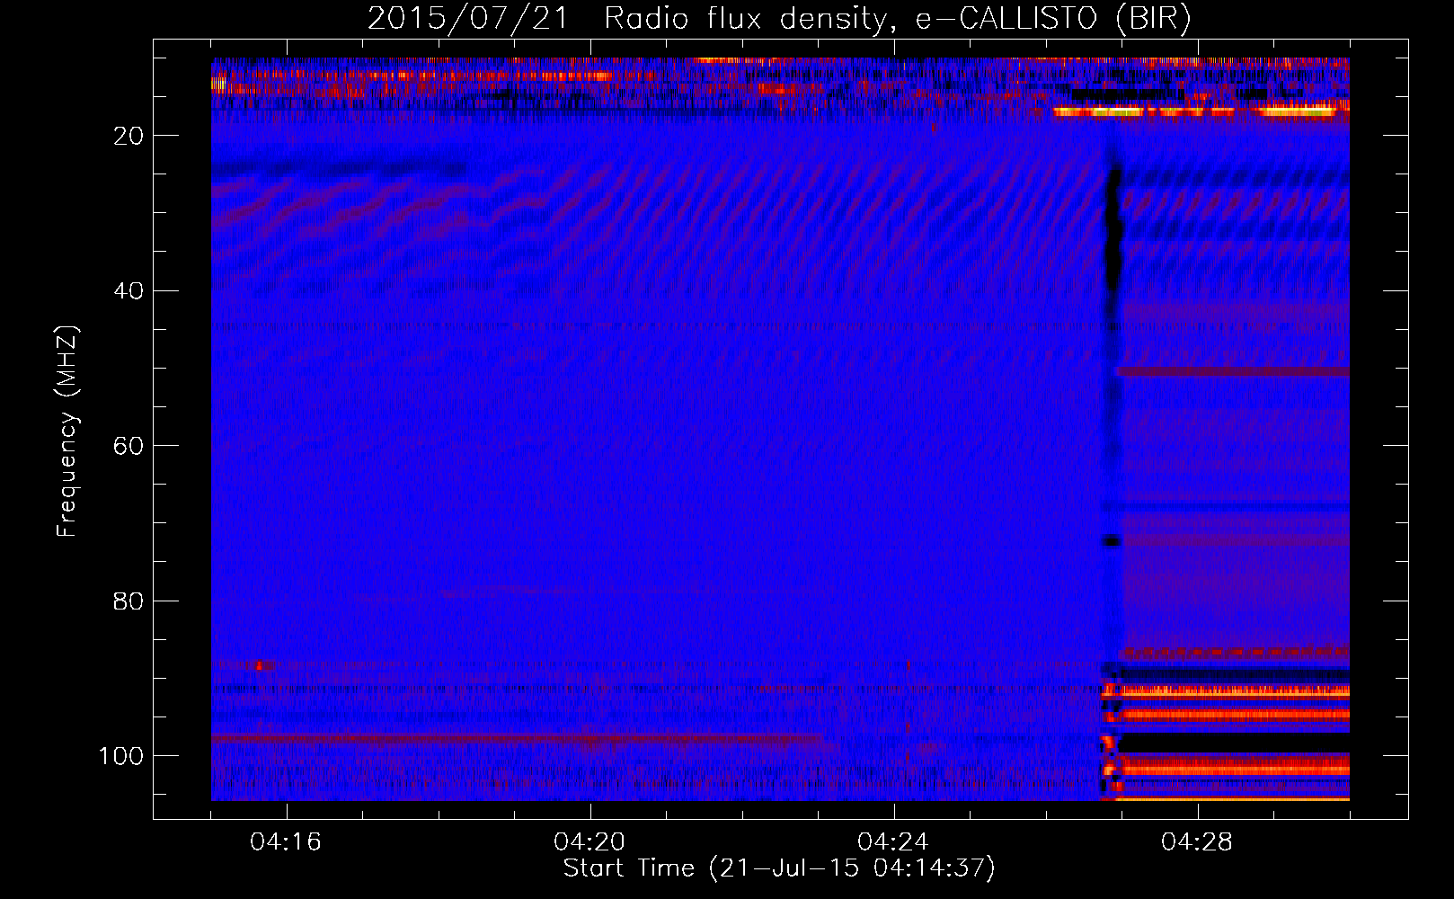Click the 04:28 time tick label

point(1197,841)
